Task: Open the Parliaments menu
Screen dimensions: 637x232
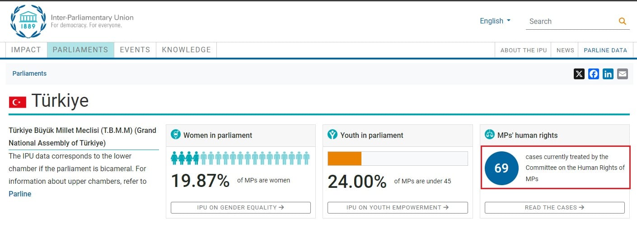Action: [80, 50]
